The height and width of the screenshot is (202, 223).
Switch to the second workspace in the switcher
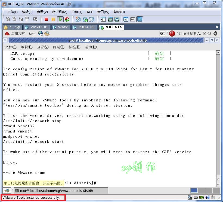[x=202, y=191]
